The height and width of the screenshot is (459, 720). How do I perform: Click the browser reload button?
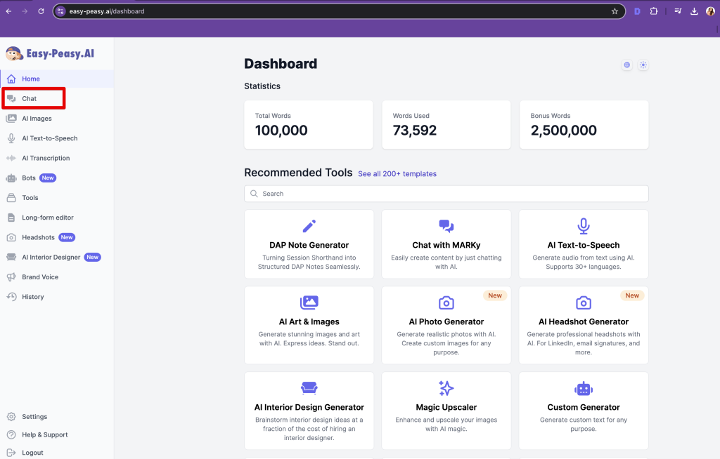41,11
